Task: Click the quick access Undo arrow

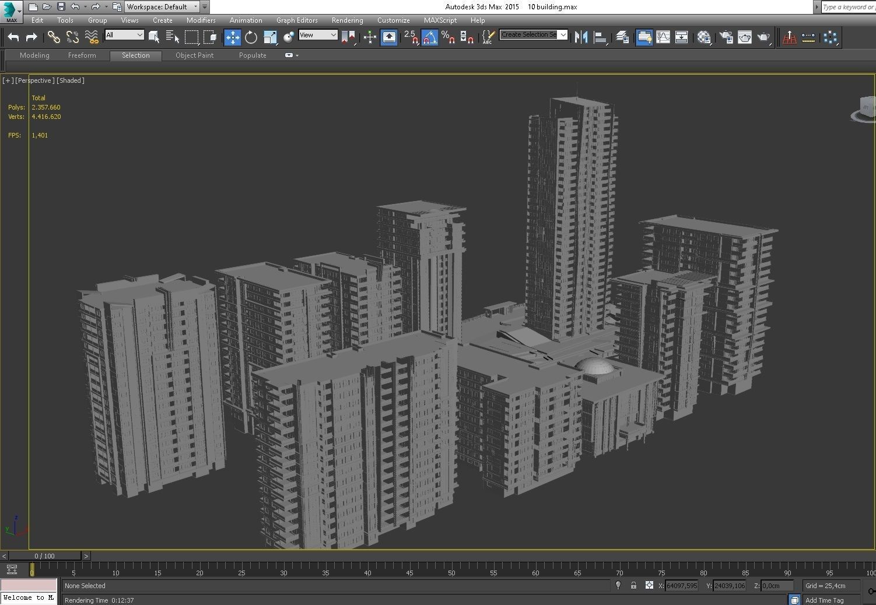Action: click(x=75, y=7)
